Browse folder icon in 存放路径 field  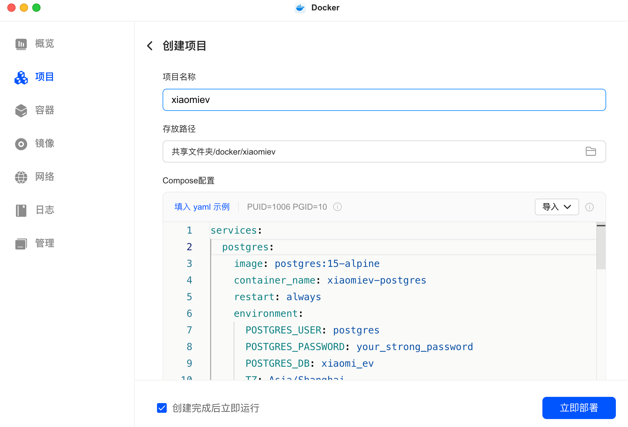pos(591,151)
